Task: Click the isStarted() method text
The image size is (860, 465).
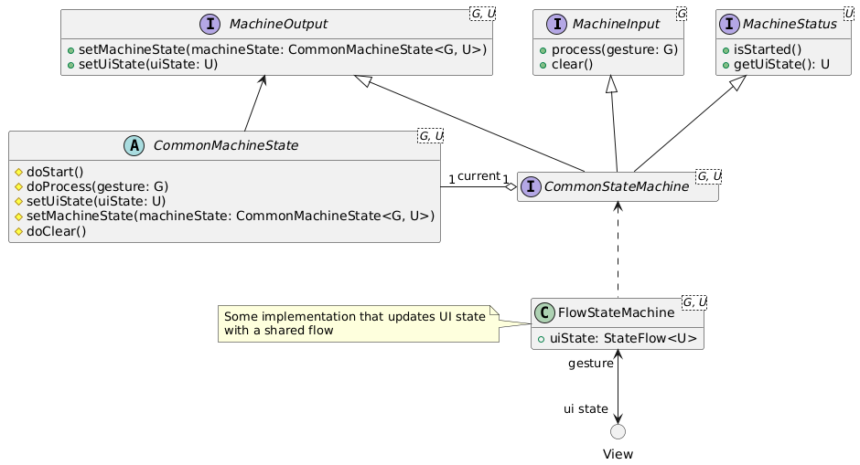Action: click(768, 50)
